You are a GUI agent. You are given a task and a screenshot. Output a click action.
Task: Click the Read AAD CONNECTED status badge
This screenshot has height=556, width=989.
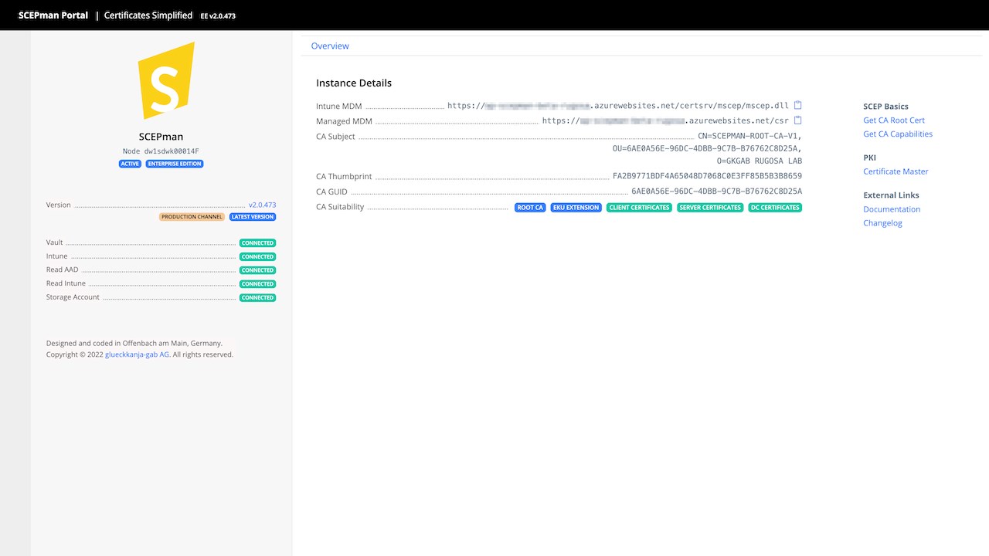click(257, 270)
